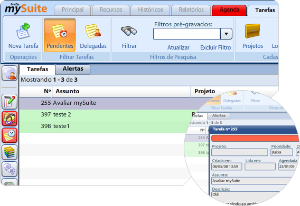The width and height of the screenshot is (300, 206).
Task: Click the stacked books sidebar icon
Action: click(x=10, y=152)
